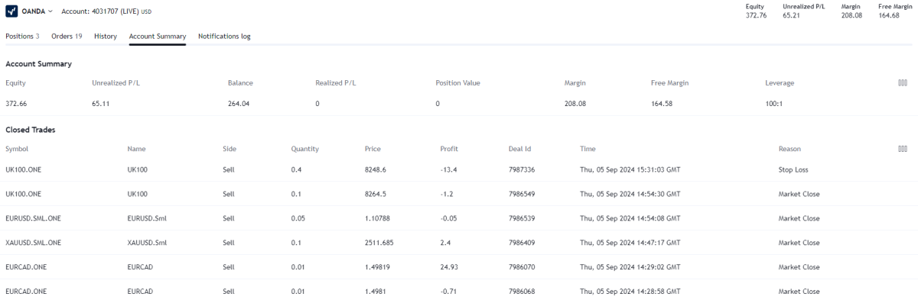Open the OANDA broker dropdown arrow

pyautogui.click(x=50, y=11)
